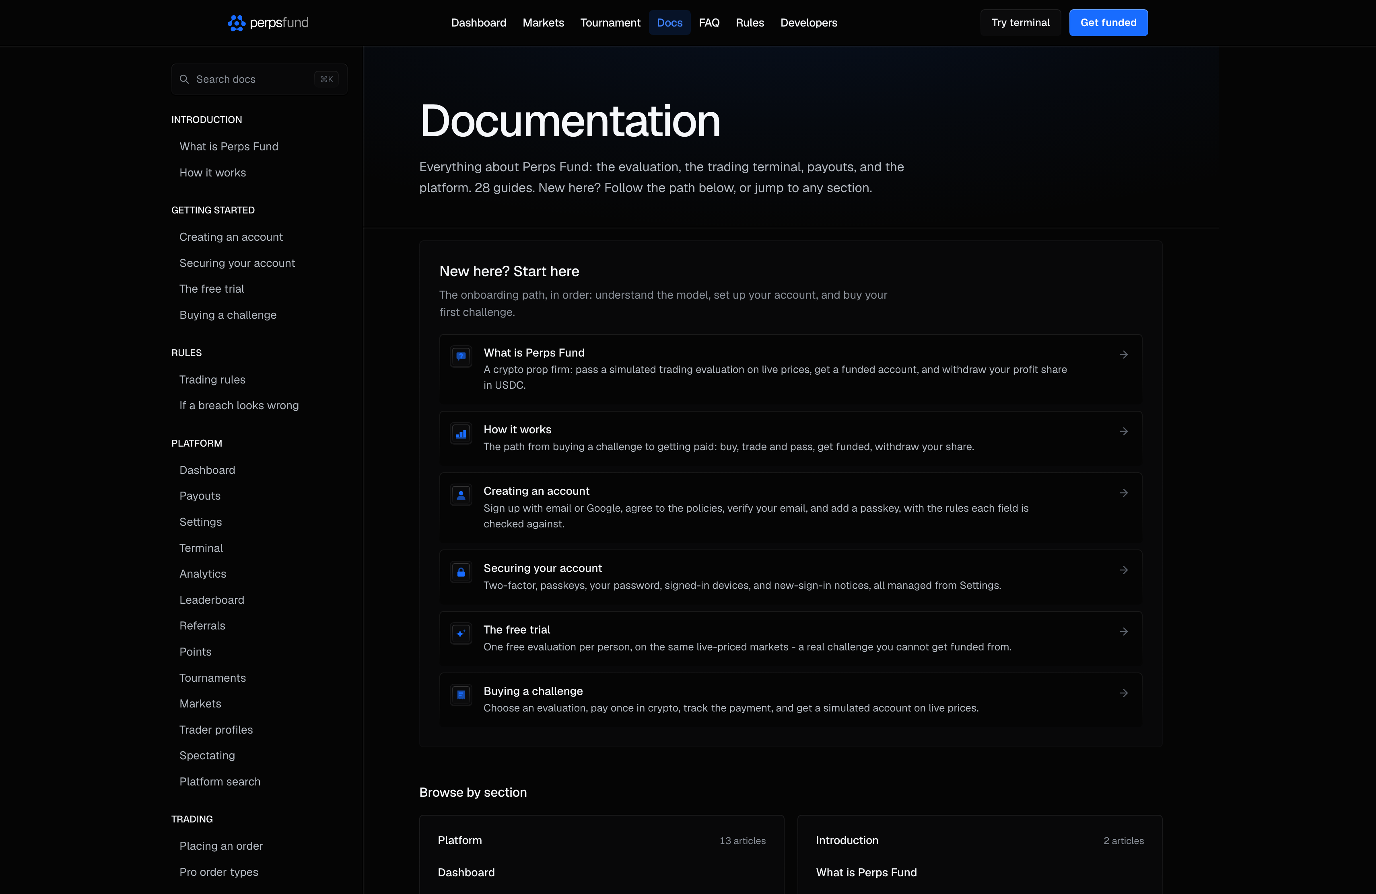
Task: Open the Dashboard nav item
Action: 479,23
